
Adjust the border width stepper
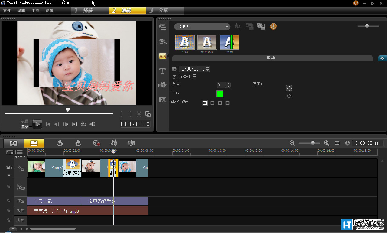[228, 85]
